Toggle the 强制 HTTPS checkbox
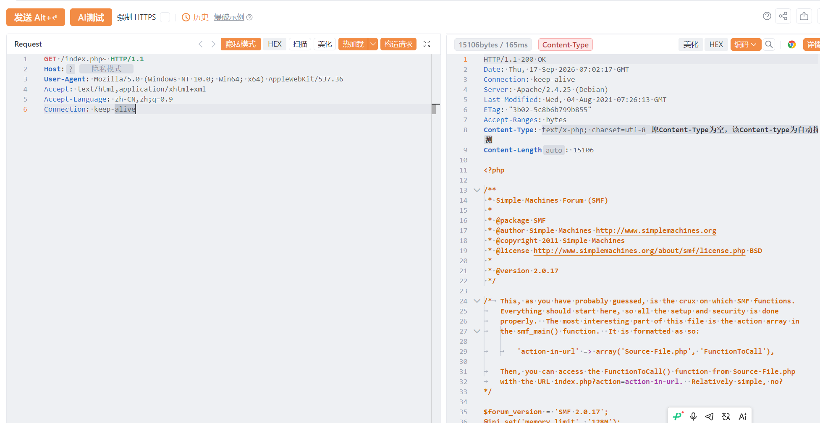The image size is (820, 423). pyautogui.click(x=165, y=17)
